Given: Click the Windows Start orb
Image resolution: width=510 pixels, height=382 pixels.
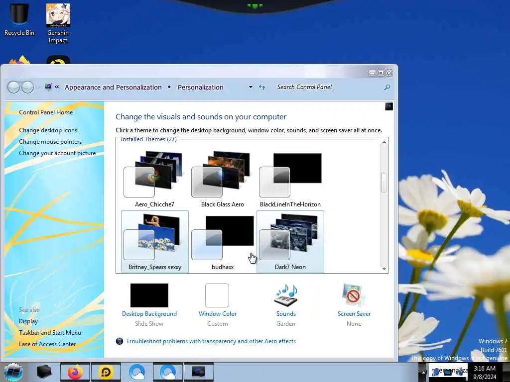Looking at the screenshot, I should click(13, 372).
